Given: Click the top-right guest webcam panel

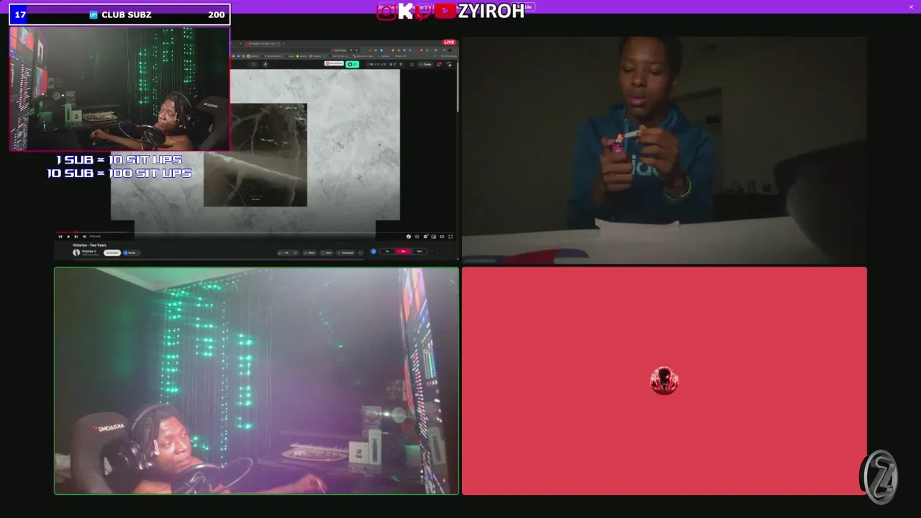Looking at the screenshot, I should click(x=664, y=150).
